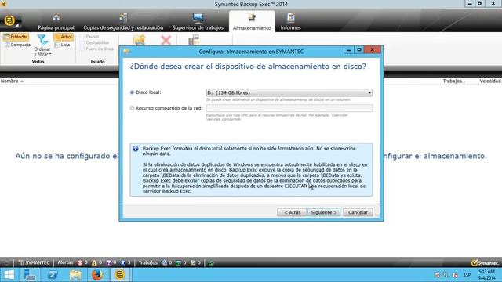Click the < Atrás button
Viewport: 502px width, 282px height.
point(292,212)
